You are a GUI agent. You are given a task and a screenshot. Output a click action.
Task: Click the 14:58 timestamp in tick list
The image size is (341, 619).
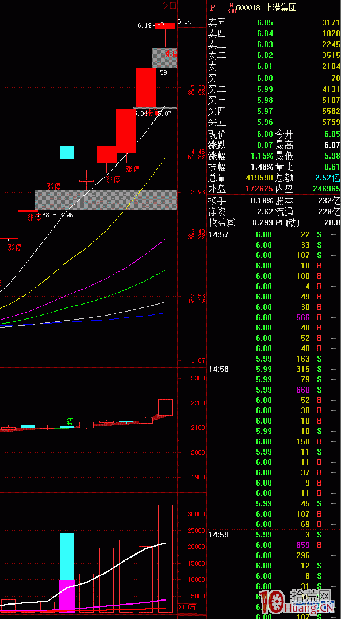coord(218,369)
